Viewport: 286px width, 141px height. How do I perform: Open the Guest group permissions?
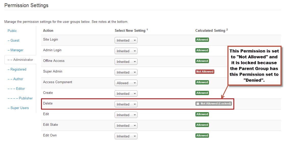14,40
